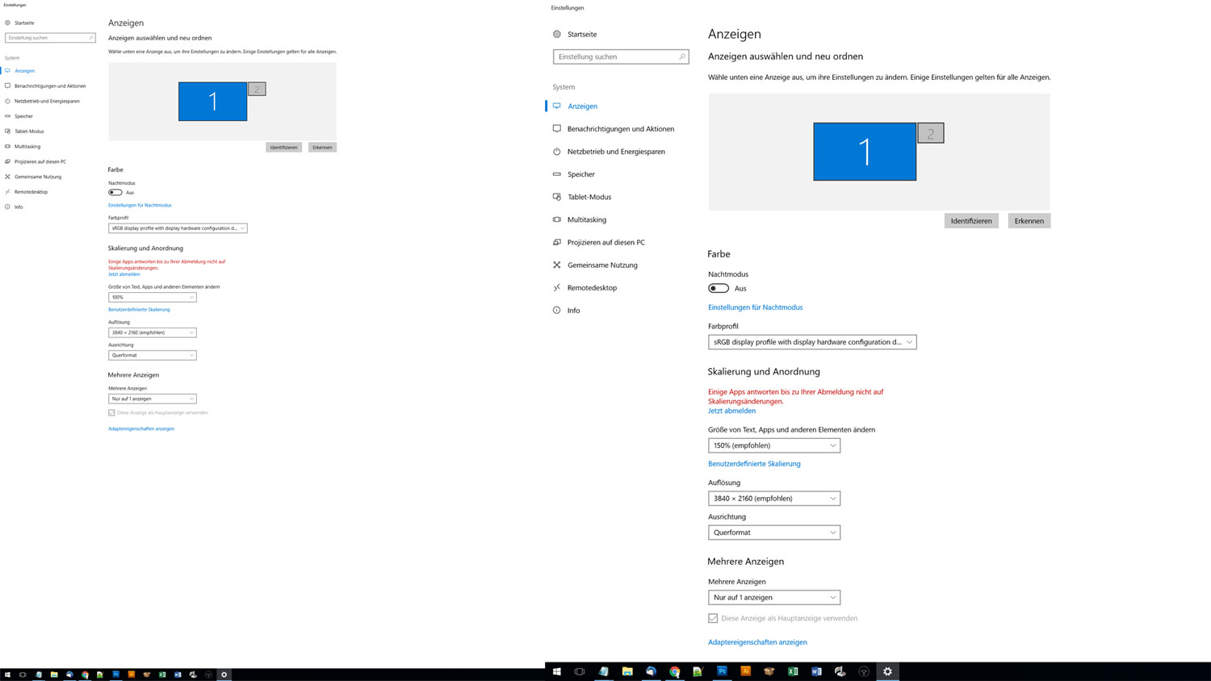Toggle Nachtmodus switch in left window
This screenshot has width=1211, height=681.
115,192
